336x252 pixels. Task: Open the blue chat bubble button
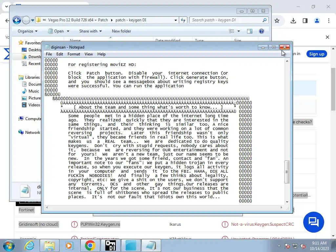313,222
